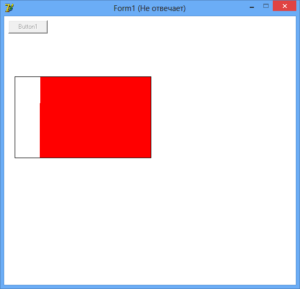Click the white unfilled strip inside the rectangle
Image resolution: width=300 pixels, height=289 pixels.
[27, 117]
